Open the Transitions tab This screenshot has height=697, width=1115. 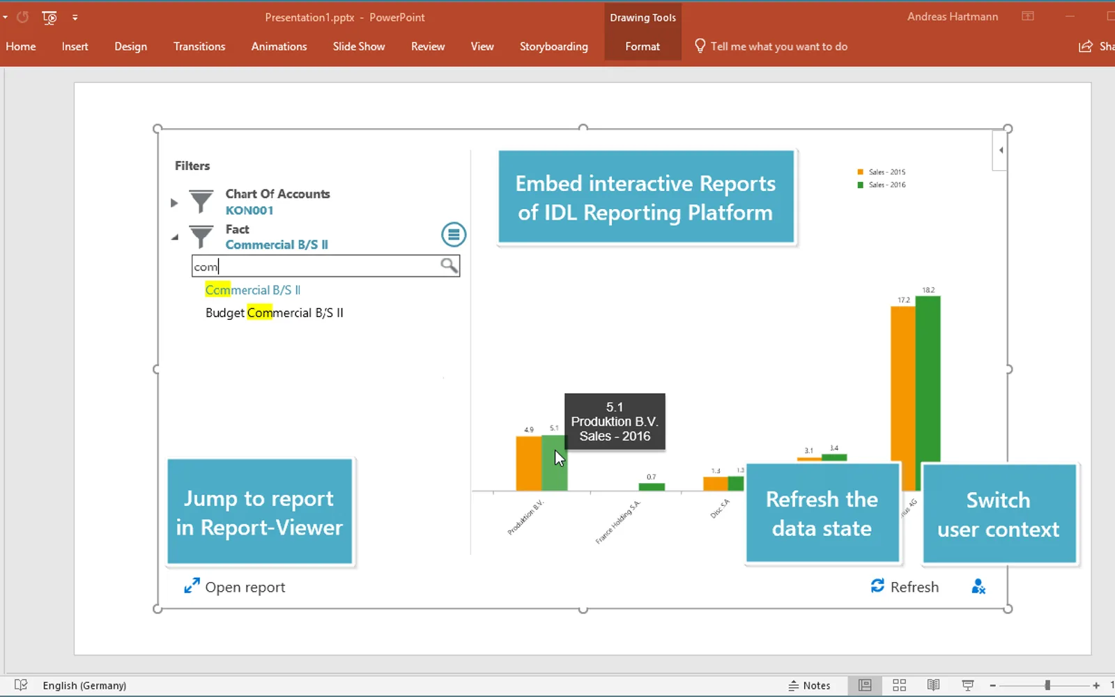pos(199,47)
